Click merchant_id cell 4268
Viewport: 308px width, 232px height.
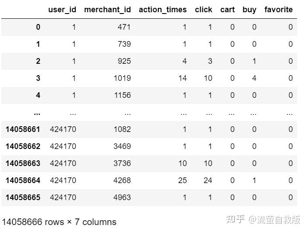pos(122,180)
